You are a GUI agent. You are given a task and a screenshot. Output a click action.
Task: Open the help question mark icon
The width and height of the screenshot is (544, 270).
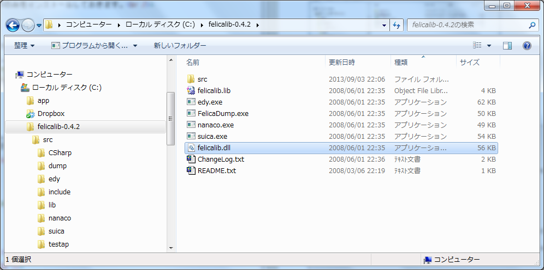(527, 46)
